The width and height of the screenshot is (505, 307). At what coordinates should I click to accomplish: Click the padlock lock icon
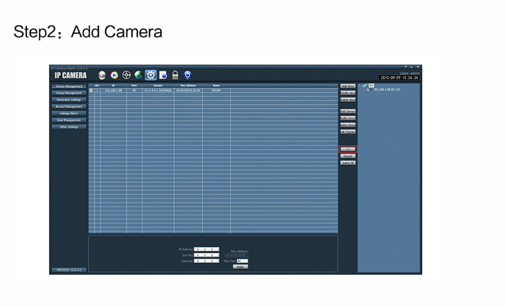(x=175, y=75)
